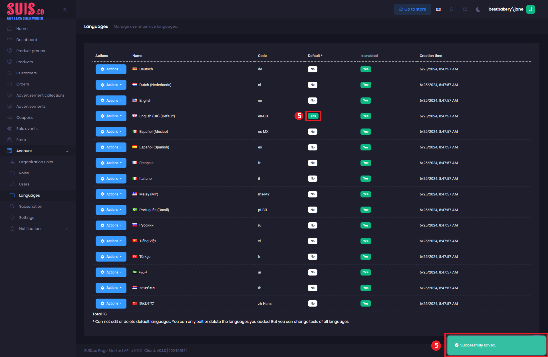
Task: Click the code cell pt-BR
Action: (x=262, y=210)
